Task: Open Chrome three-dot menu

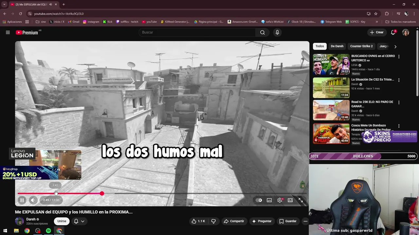Action: [x=414, y=14]
